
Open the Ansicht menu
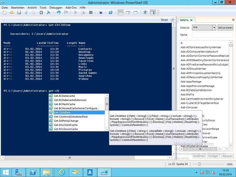pyautogui.click(x=32, y=7)
